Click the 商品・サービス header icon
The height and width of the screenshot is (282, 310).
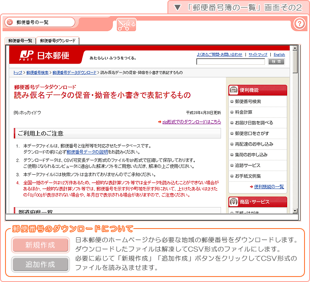pos(233,202)
